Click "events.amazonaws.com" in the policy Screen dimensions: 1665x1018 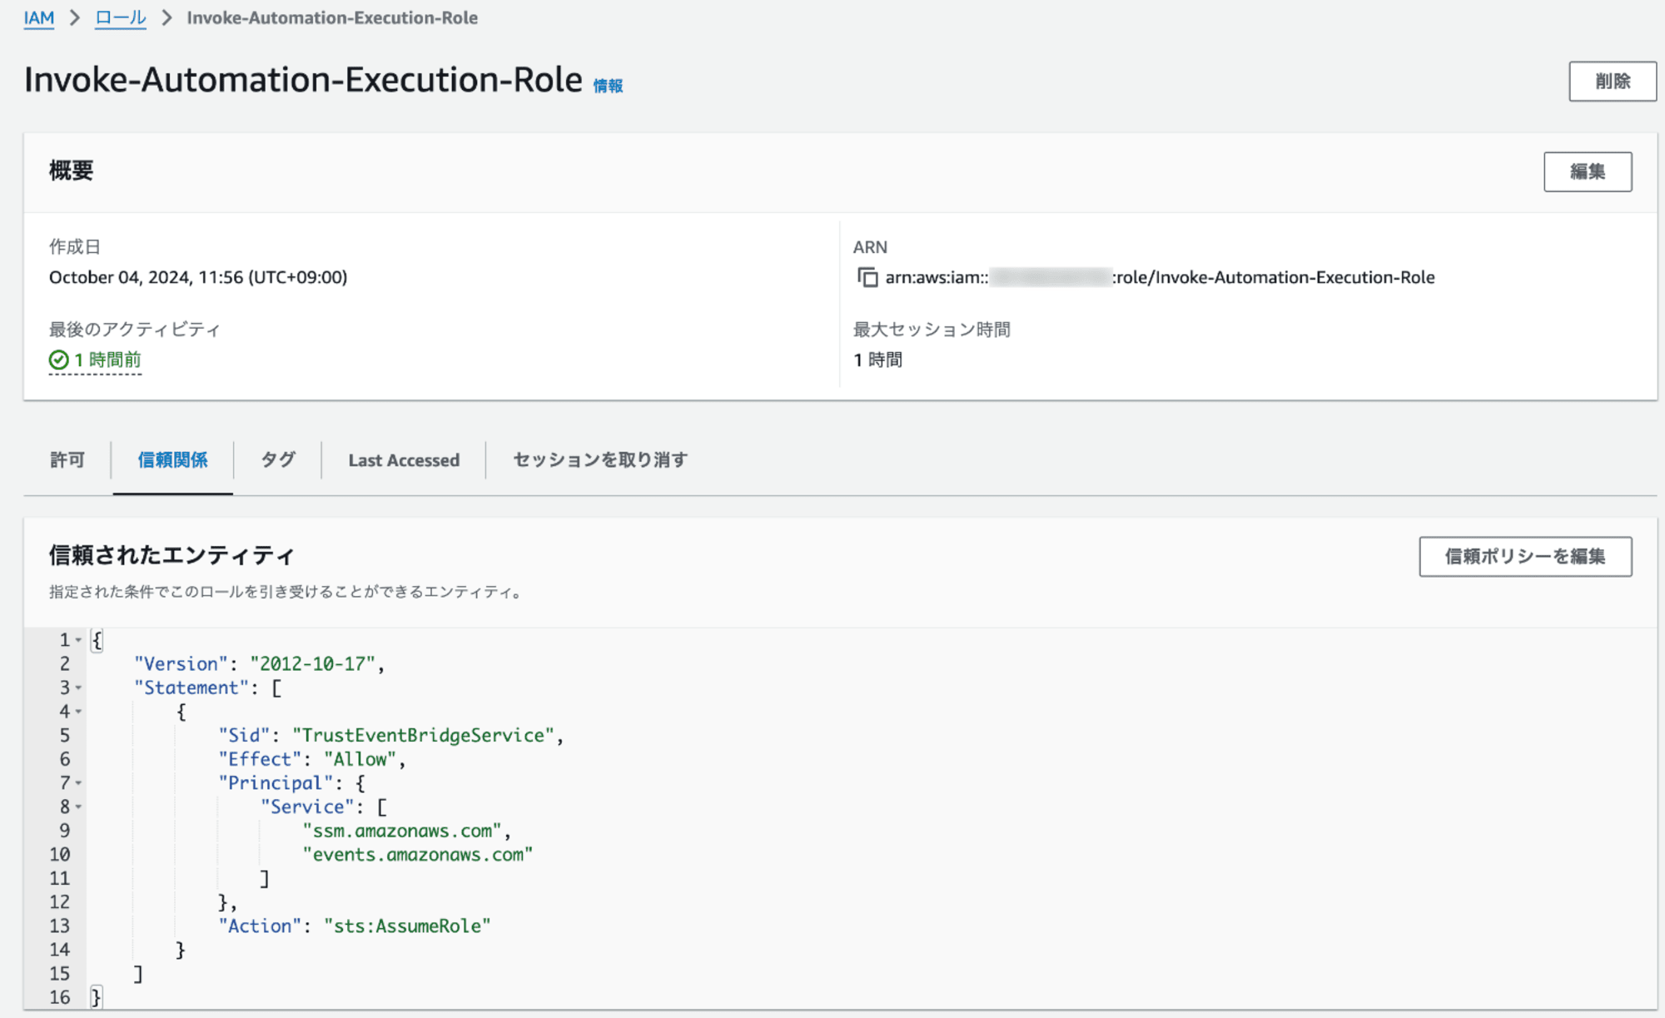coord(418,855)
